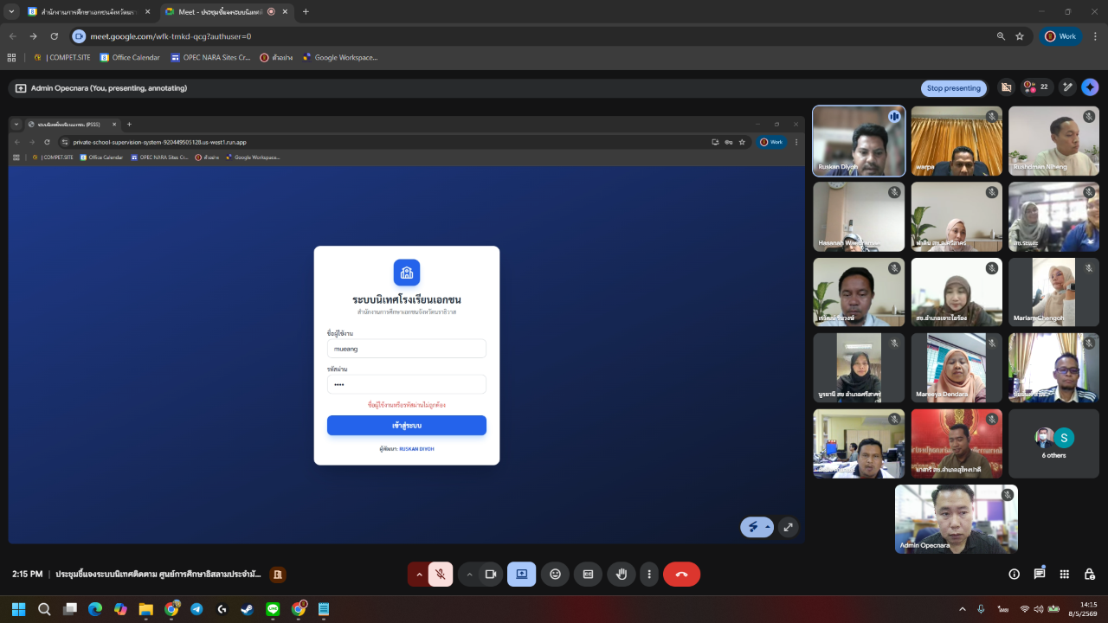
Task: Click the Stop presenting button
Action: [953, 87]
